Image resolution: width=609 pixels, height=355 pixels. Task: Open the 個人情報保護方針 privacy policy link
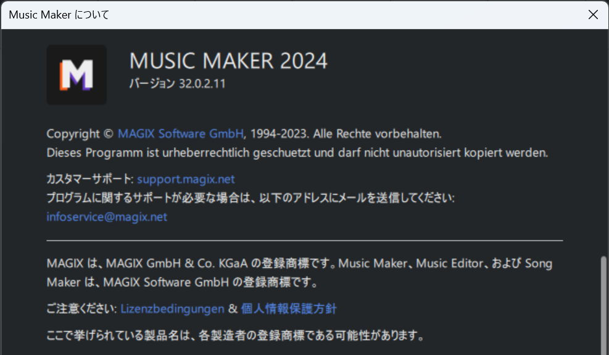click(x=289, y=309)
